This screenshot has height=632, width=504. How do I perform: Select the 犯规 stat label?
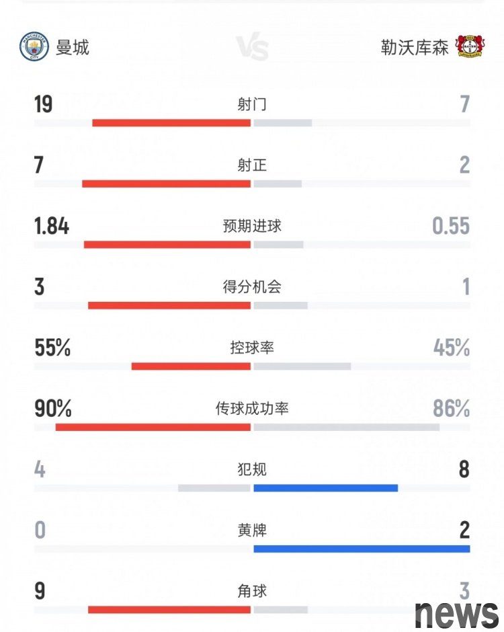pos(252,469)
